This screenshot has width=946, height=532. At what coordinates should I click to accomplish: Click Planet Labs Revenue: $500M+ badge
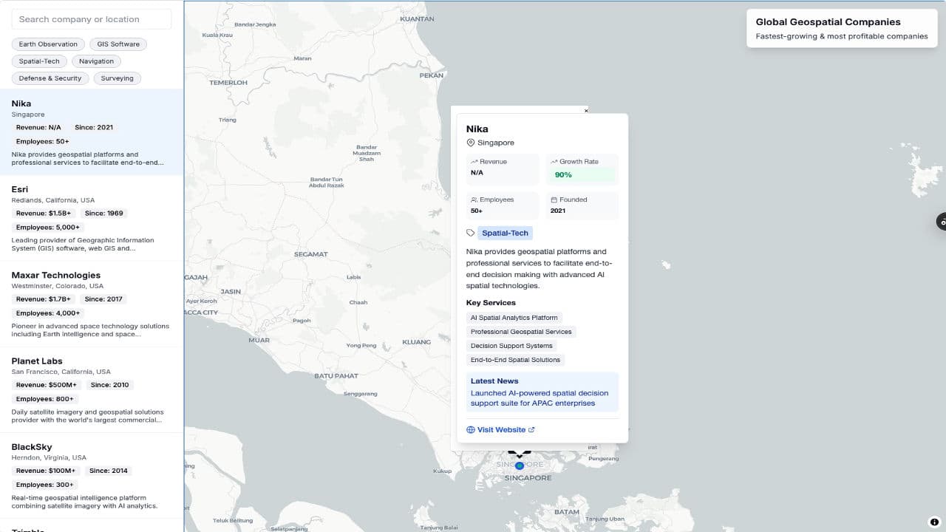(x=47, y=385)
